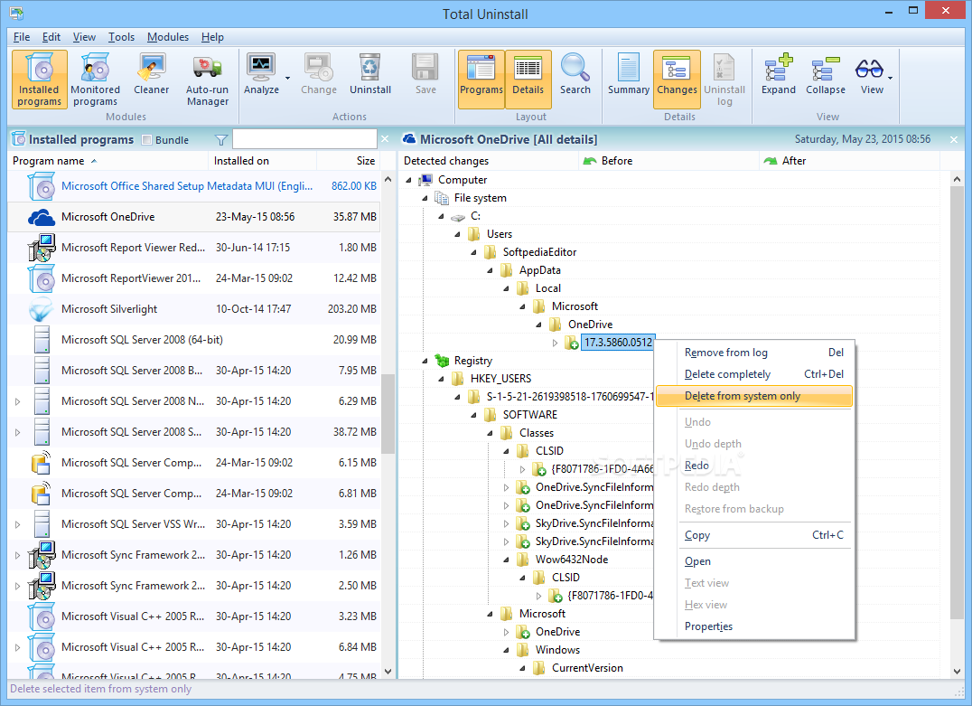Open the Help menu
972x706 pixels.
click(x=212, y=37)
